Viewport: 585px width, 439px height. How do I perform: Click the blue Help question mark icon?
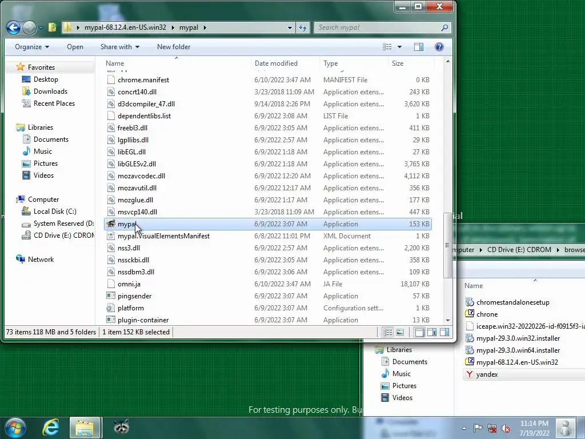tap(439, 47)
